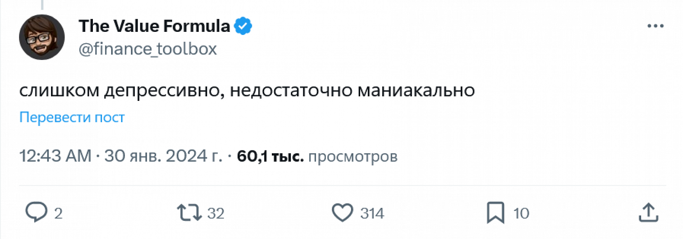Screen dimensions: 683x239
Task: Click the bookmark count 10
Action: click(x=521, y=213)
